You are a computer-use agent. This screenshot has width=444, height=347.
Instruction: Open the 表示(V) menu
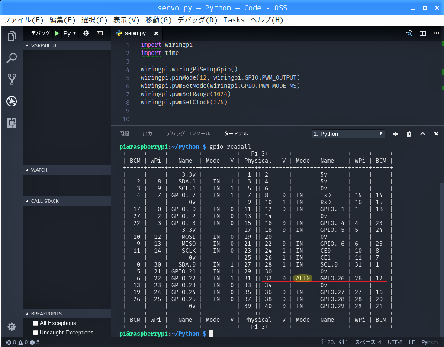click(126, 20)
